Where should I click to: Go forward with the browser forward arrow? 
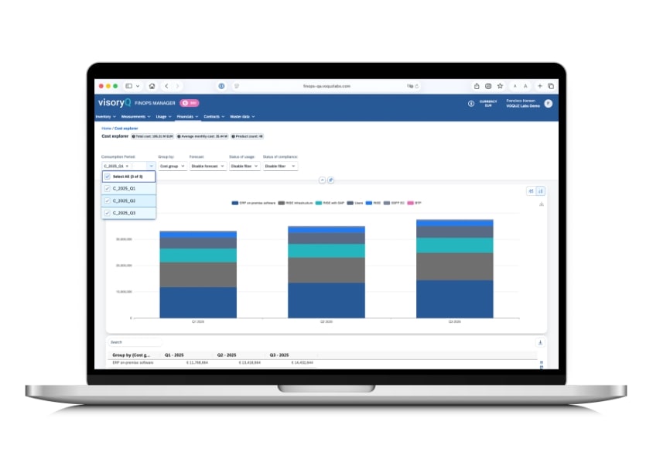pyautogui.click(x=177, y=86)
